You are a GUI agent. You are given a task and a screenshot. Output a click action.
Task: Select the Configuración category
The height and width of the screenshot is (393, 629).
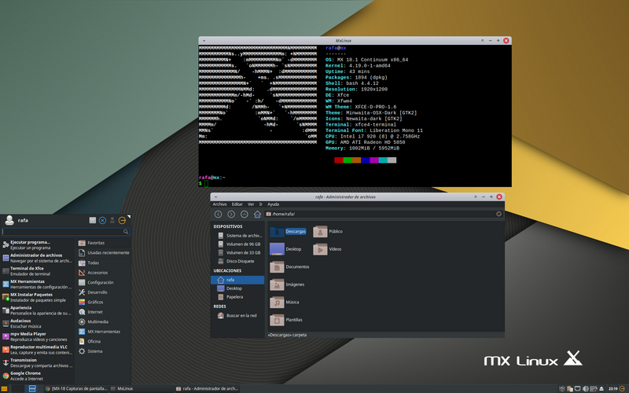pos(103,282)
